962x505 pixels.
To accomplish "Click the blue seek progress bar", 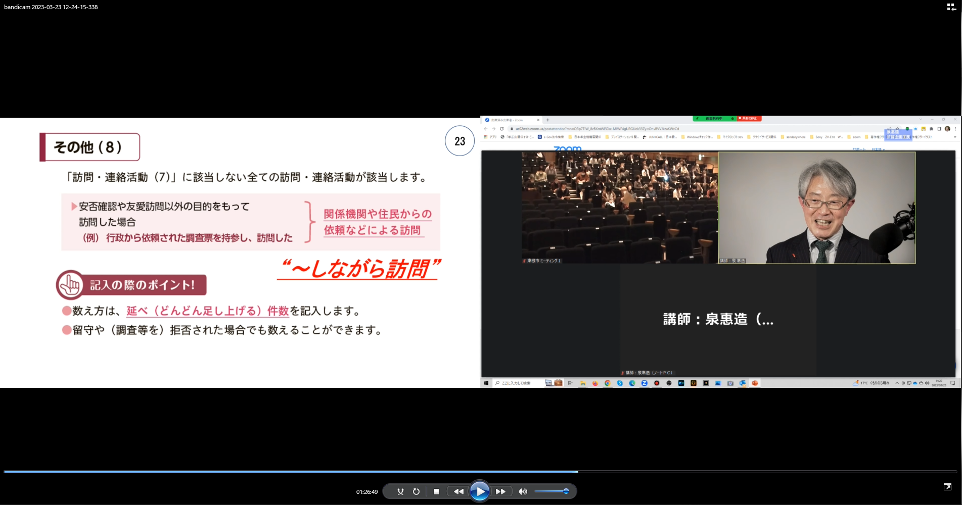I will click(x=291, y=472).
